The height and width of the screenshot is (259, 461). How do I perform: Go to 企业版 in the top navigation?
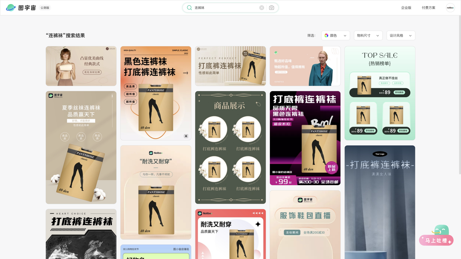tap(406, 8)
